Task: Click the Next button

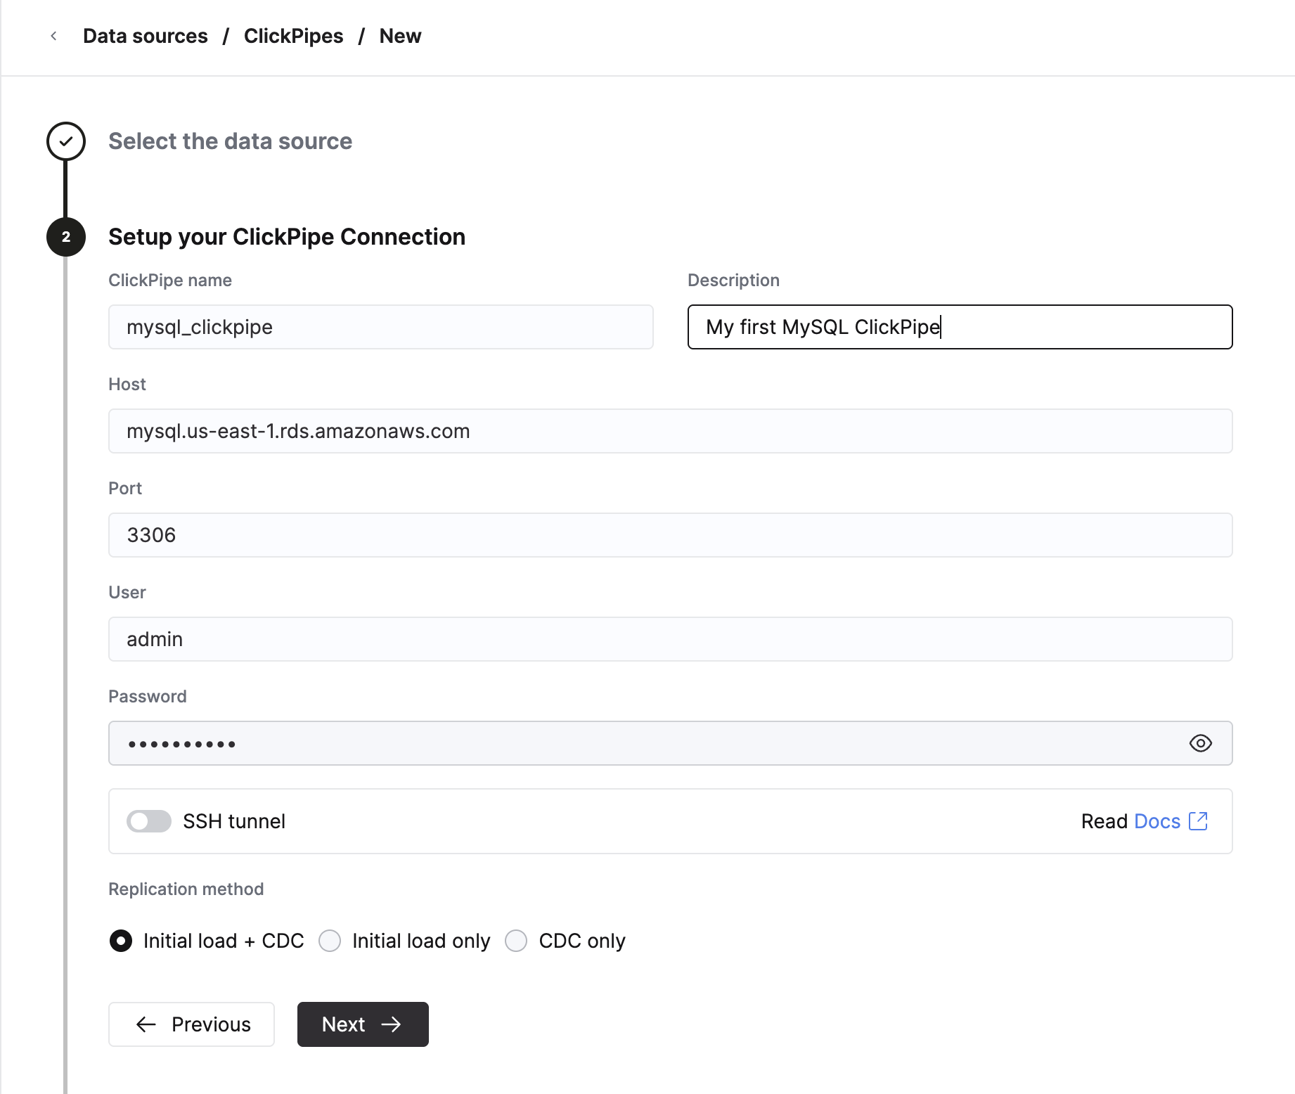Action: point(363,1024)
